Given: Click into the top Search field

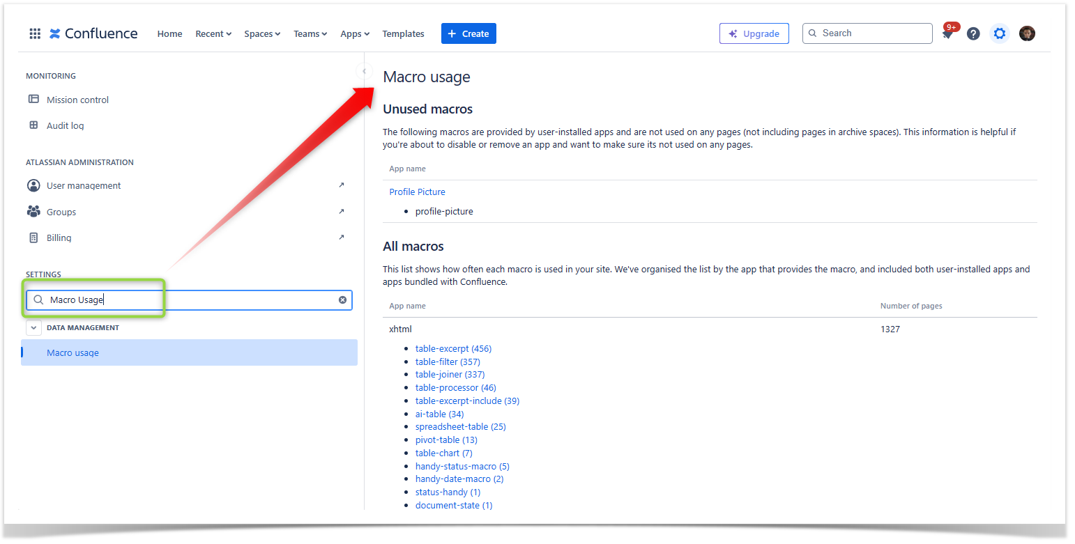Looking at the screenshot, I should tap(871, 33).
